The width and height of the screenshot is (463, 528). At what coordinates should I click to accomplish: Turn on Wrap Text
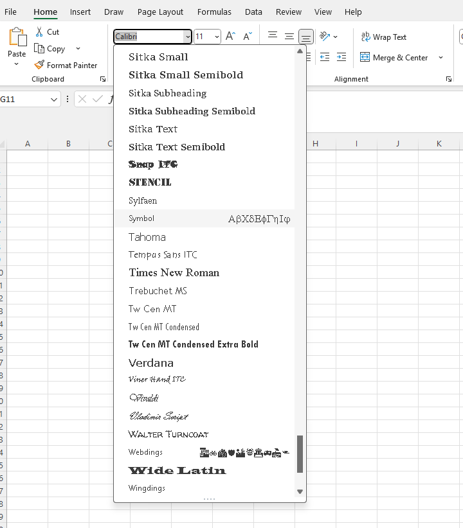384,37
